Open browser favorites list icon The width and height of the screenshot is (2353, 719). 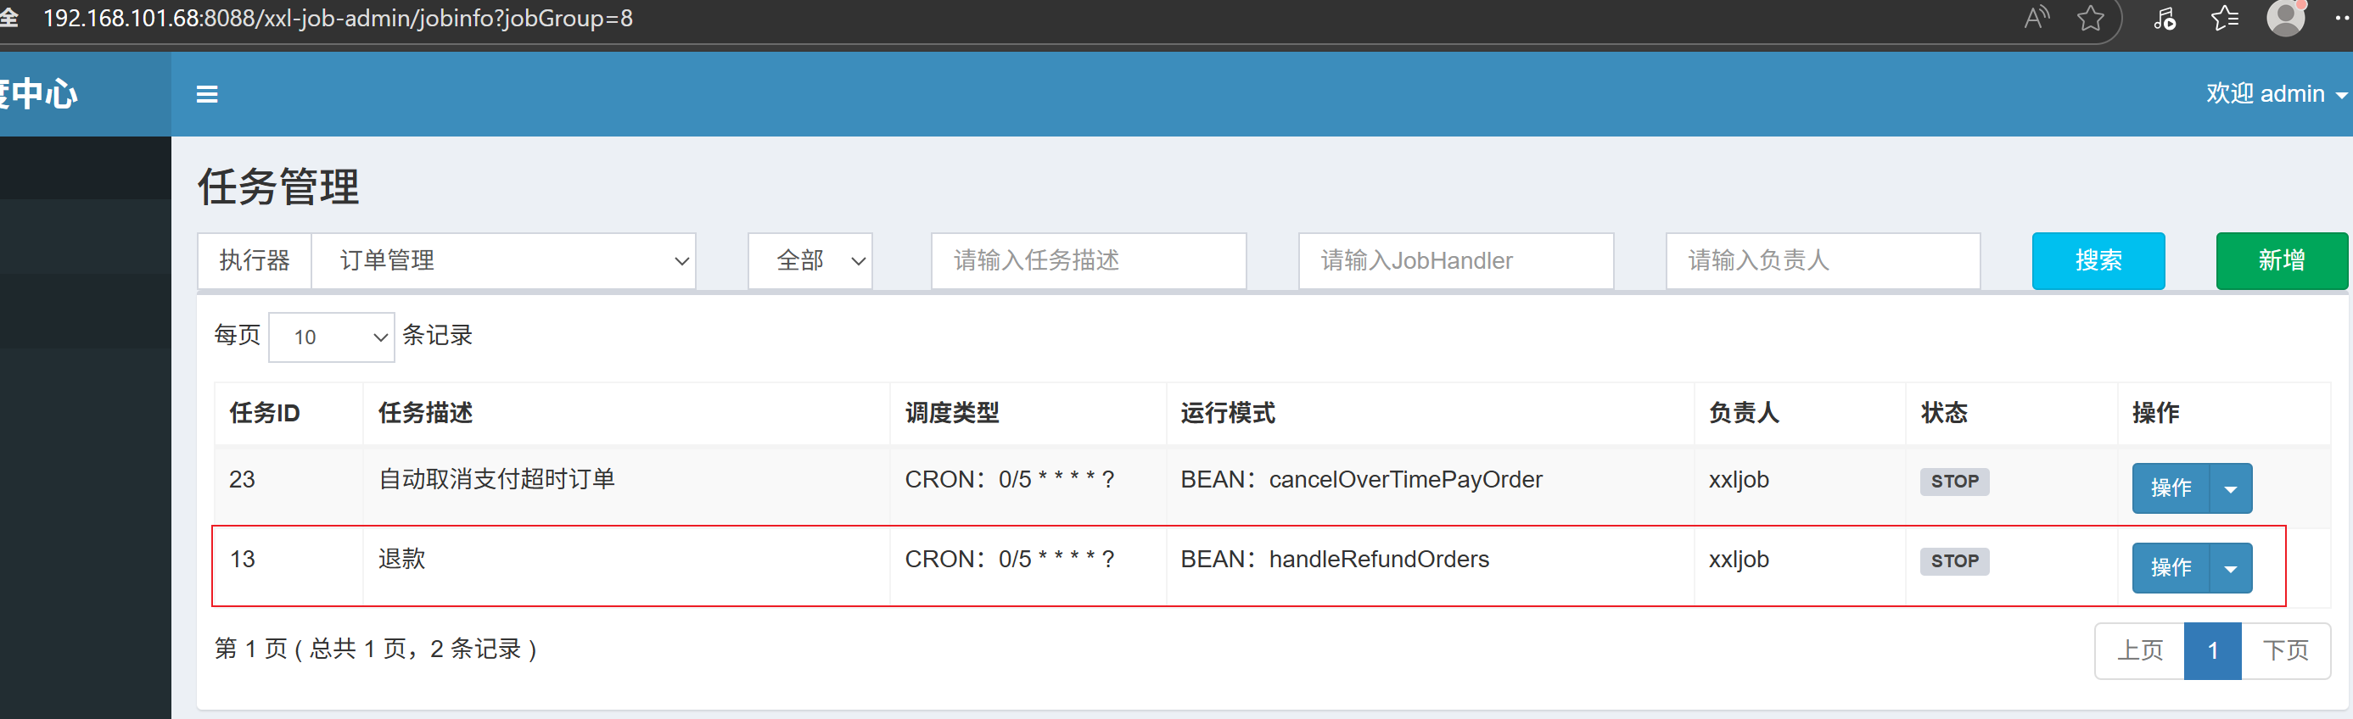[x=2225, y=17]
